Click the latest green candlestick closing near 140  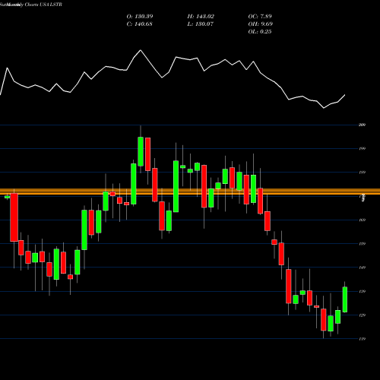click(x=345, y=299)
